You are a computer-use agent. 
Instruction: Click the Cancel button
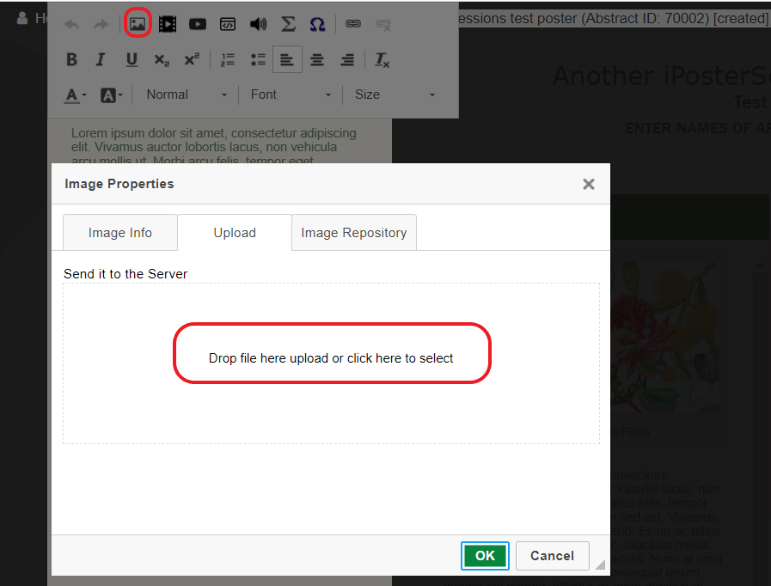coord(552,556)
